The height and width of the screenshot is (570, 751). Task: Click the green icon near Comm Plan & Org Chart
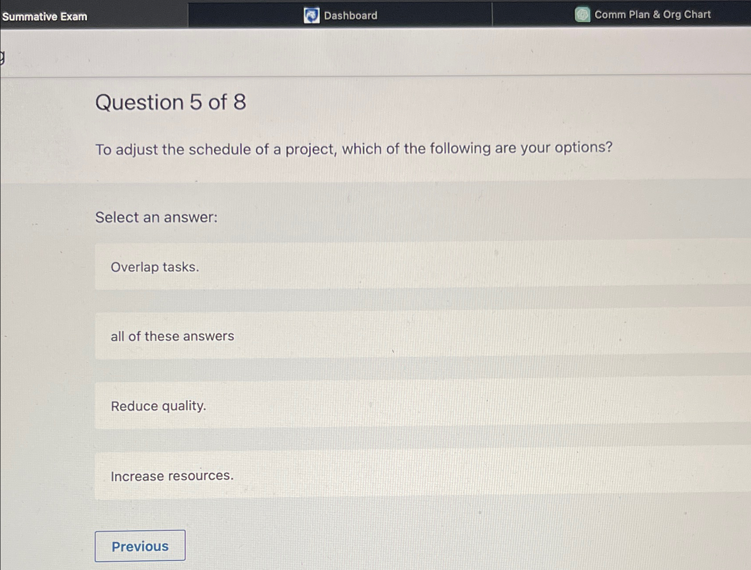click(582, 15)
